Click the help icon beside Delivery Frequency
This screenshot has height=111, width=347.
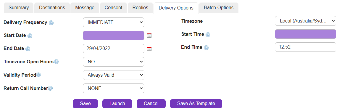[51, 22]
